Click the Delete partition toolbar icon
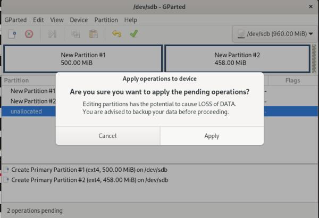The width and height of the screenshot is (319, 218). click(x=29, y=34)
